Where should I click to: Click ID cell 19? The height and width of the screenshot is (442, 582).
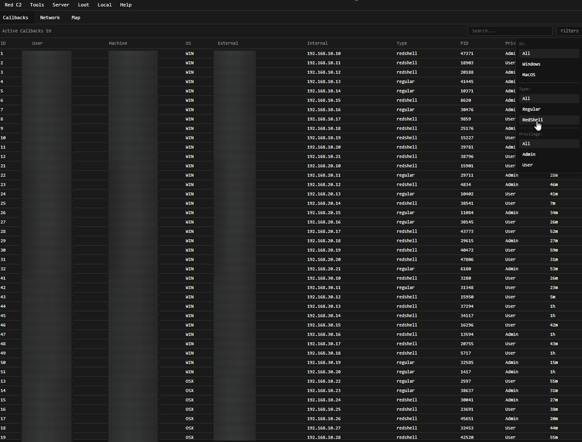click(x=3, y=437)
